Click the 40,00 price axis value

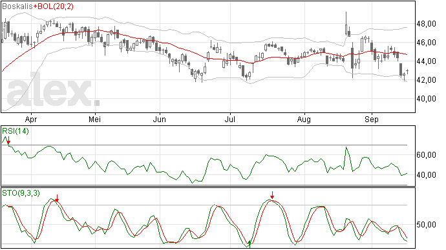(x=426, y=99)
